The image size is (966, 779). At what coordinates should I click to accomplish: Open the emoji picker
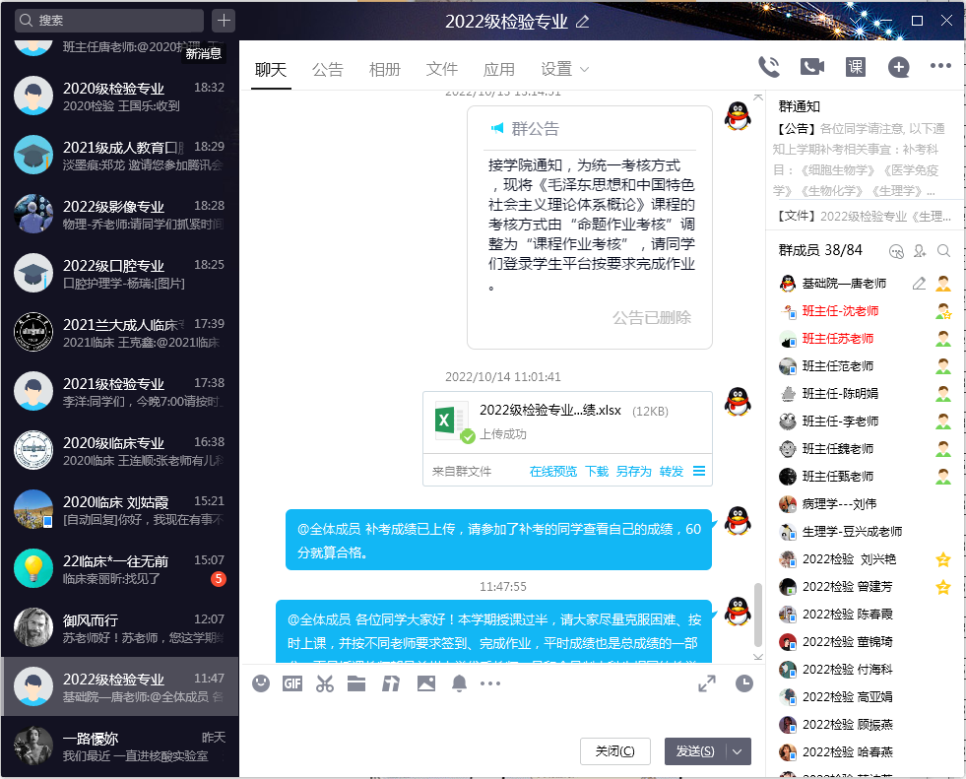261,682
